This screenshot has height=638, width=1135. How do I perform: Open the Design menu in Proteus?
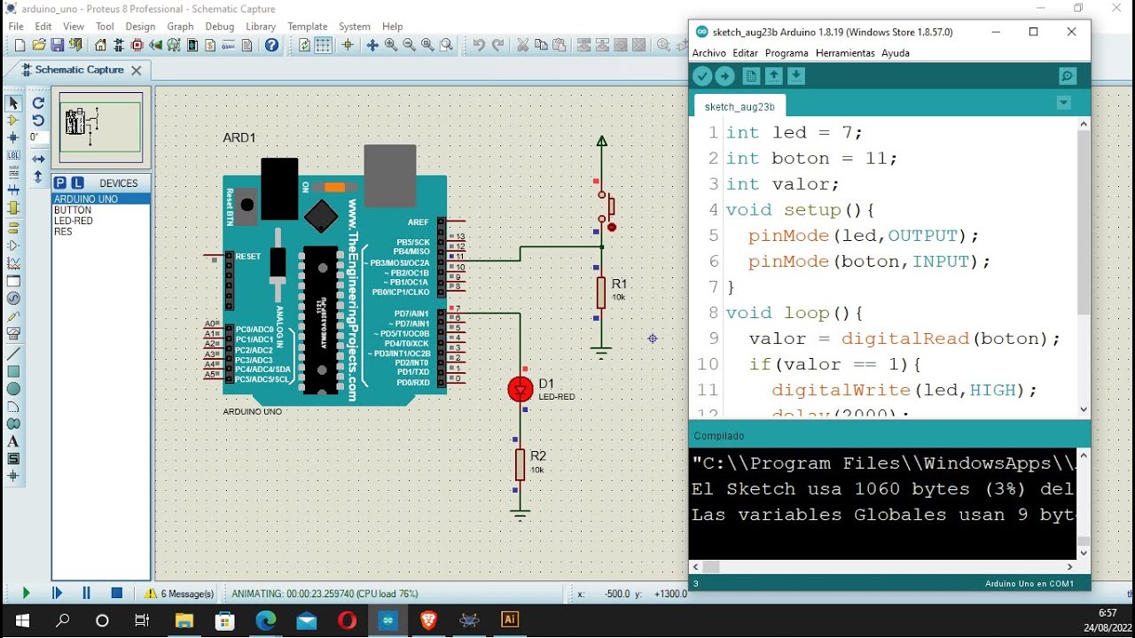coord(140,27)
